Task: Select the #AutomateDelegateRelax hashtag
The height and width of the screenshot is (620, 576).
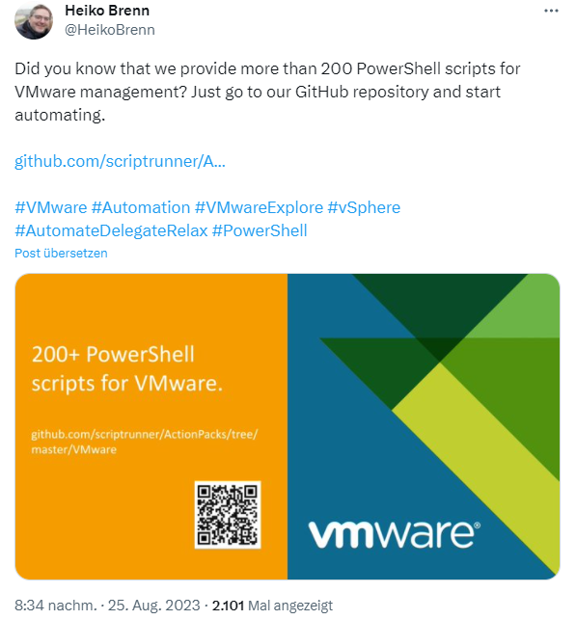Action: [111, 230]
